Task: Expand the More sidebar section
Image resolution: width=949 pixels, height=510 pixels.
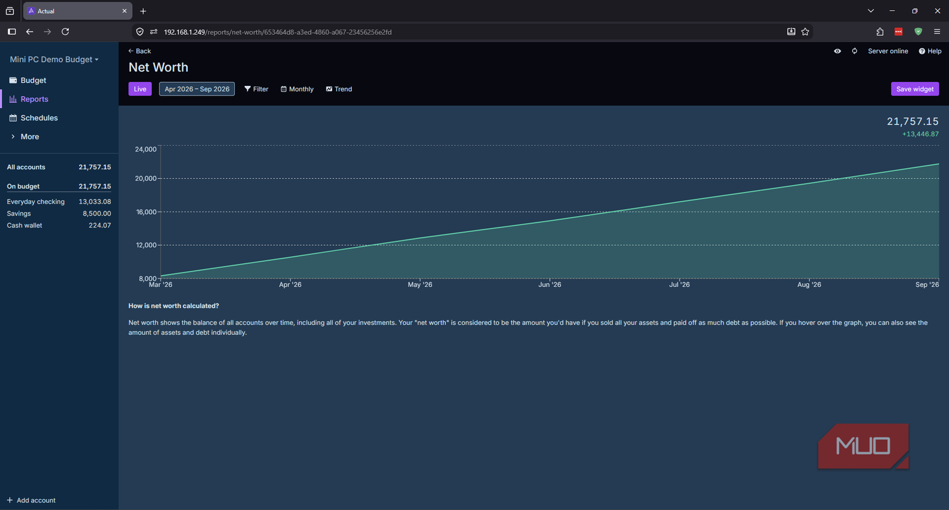Action: [59, 137]
